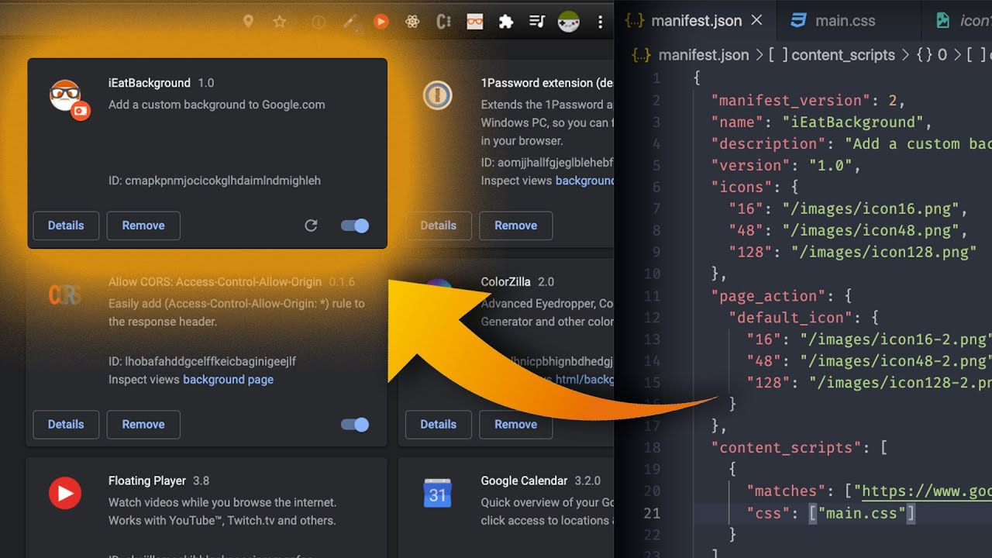992x558 pixels.
Task: Reload the iEatBackground extension
Action: (x=311, y=225)
